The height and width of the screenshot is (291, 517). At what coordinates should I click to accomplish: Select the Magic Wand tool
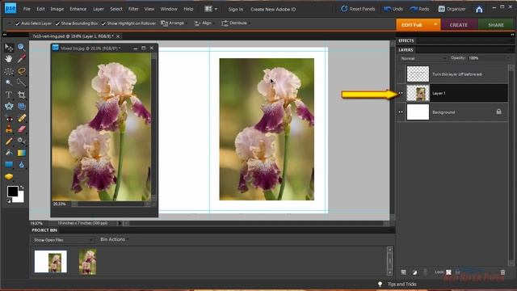pos(9,82)
